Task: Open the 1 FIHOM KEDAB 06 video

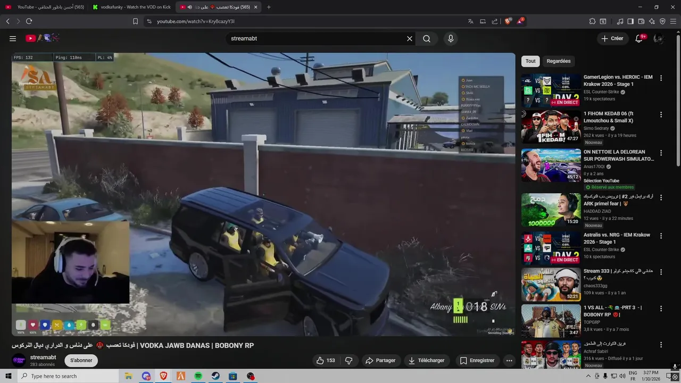Action: [551, 127]
